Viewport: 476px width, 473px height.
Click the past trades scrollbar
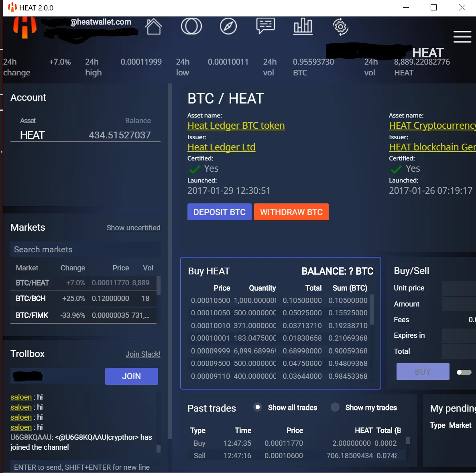tap(408, 440)
